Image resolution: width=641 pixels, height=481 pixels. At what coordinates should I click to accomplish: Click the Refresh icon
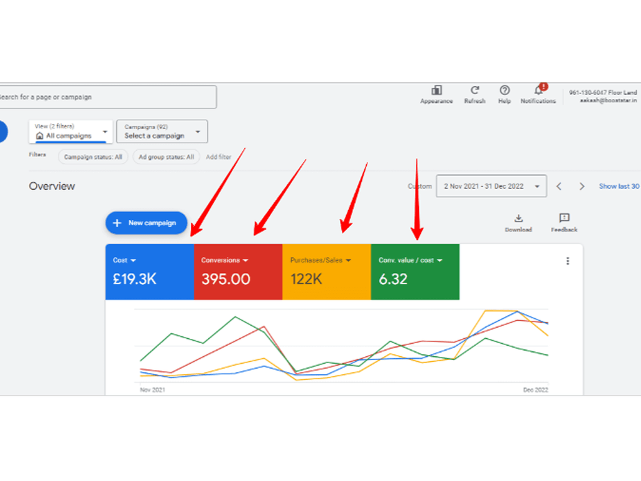coord(474,91)
